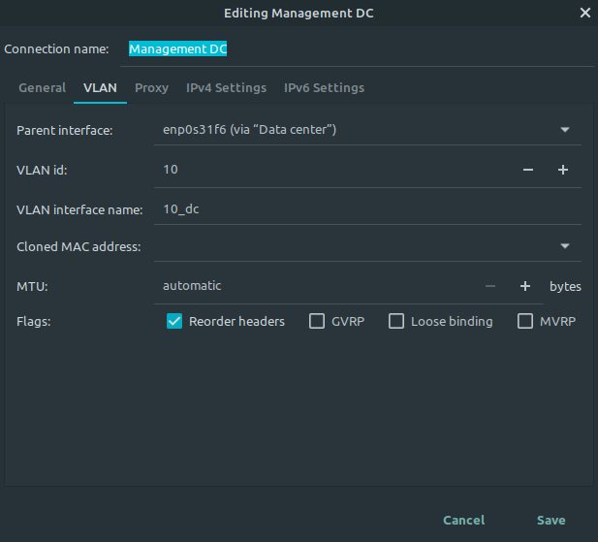598x542 pixels.
Task: Click the Connection name field
Action: [x=357, y=49]
